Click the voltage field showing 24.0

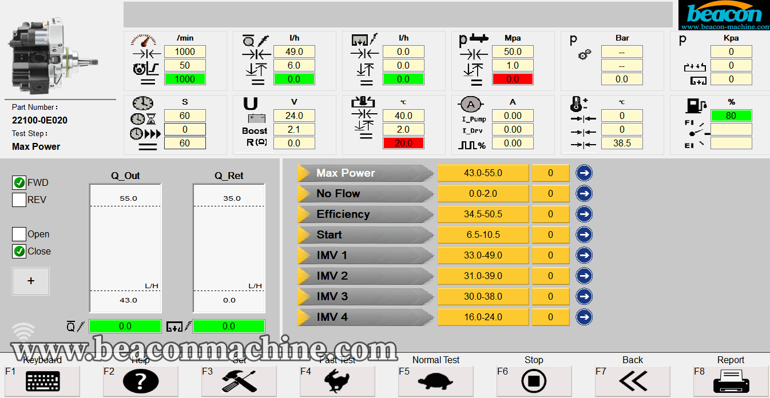295,116
